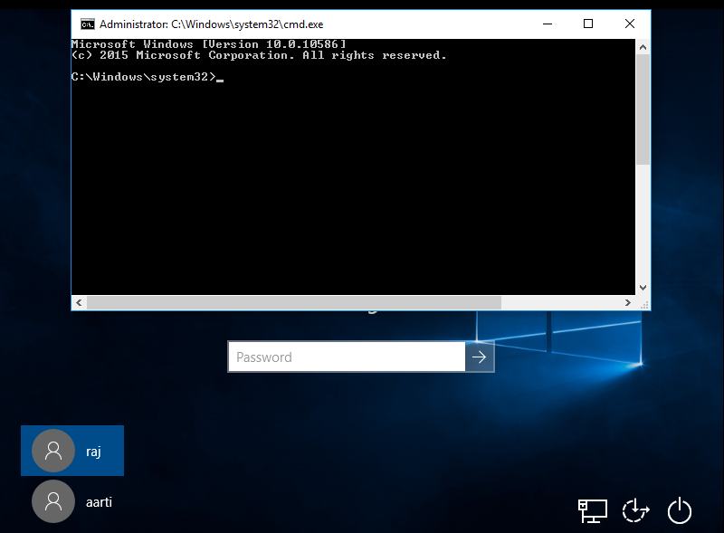Click the cmd horizontal scrollbar right arrow
The image size is (724, 533).
(628, 302)
